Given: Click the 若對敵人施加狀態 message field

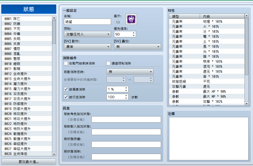Looking at the screenshot, I should 126,132.
